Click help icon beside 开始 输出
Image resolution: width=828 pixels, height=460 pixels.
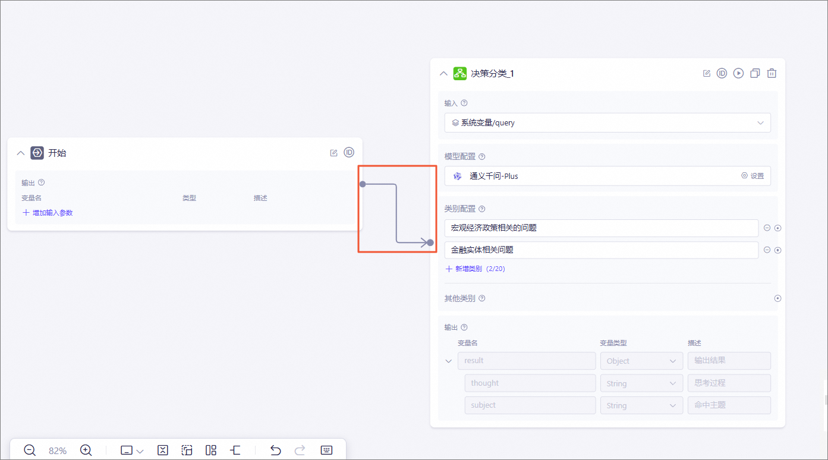42,182
